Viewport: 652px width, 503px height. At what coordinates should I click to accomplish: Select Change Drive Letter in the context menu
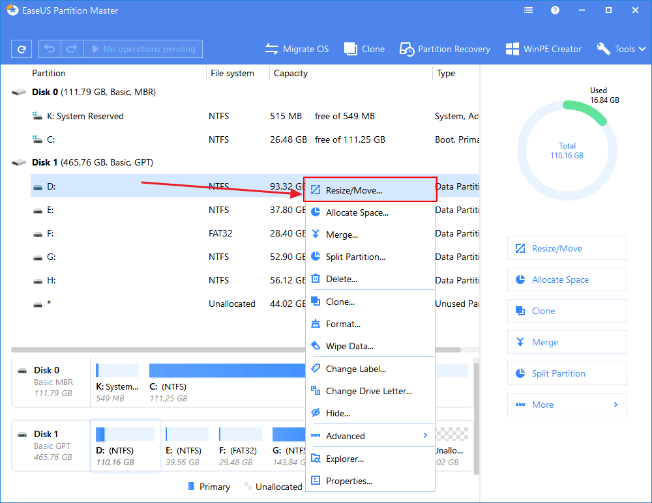370,391
